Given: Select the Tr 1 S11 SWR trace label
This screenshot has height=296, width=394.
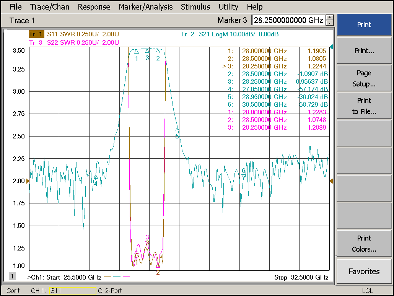Looking at the screenshot, I should click(74, 34).
